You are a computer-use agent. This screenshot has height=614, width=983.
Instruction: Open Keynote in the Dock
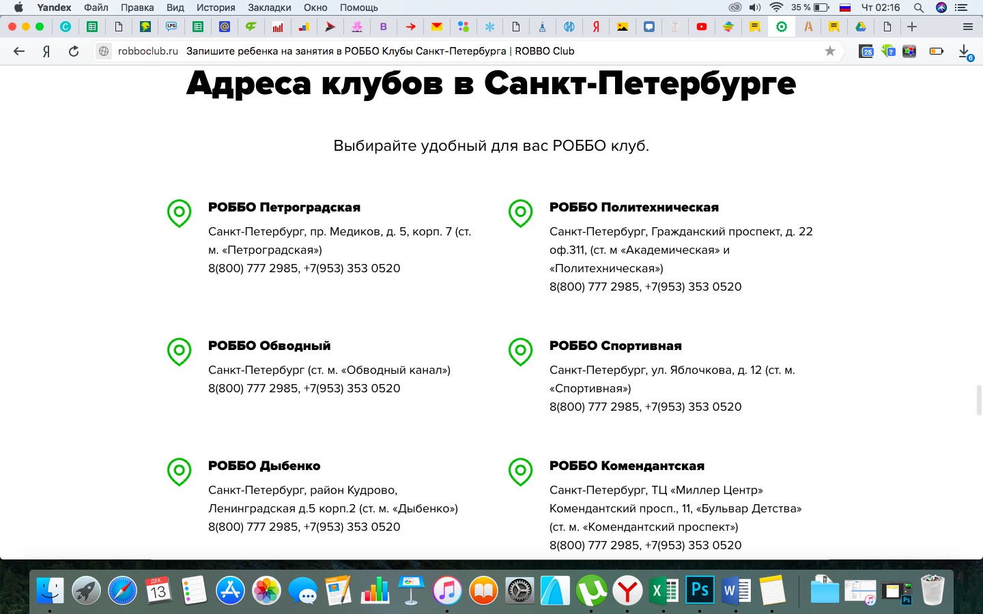click(x=411, y=590)
